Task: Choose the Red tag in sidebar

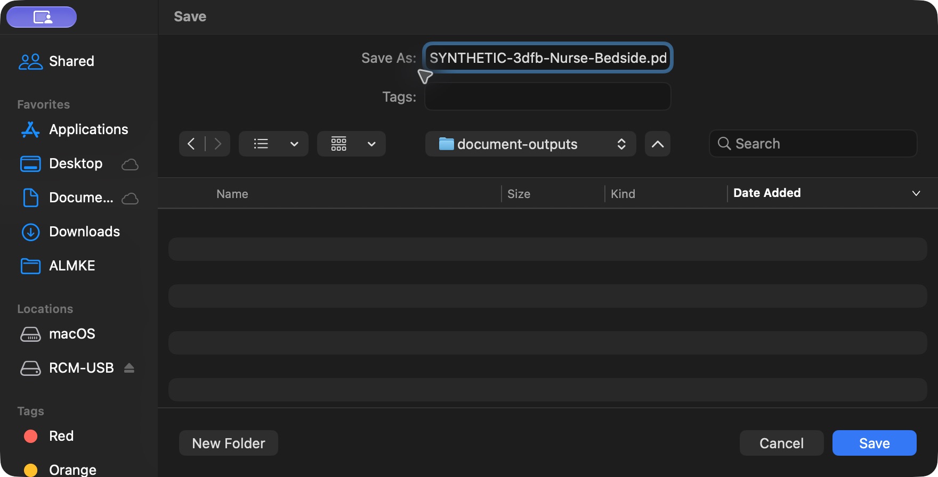Action: (49, 436)
